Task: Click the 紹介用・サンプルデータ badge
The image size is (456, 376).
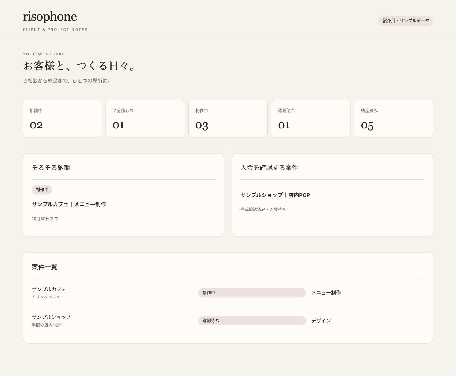Action: (x=406, y=21)
